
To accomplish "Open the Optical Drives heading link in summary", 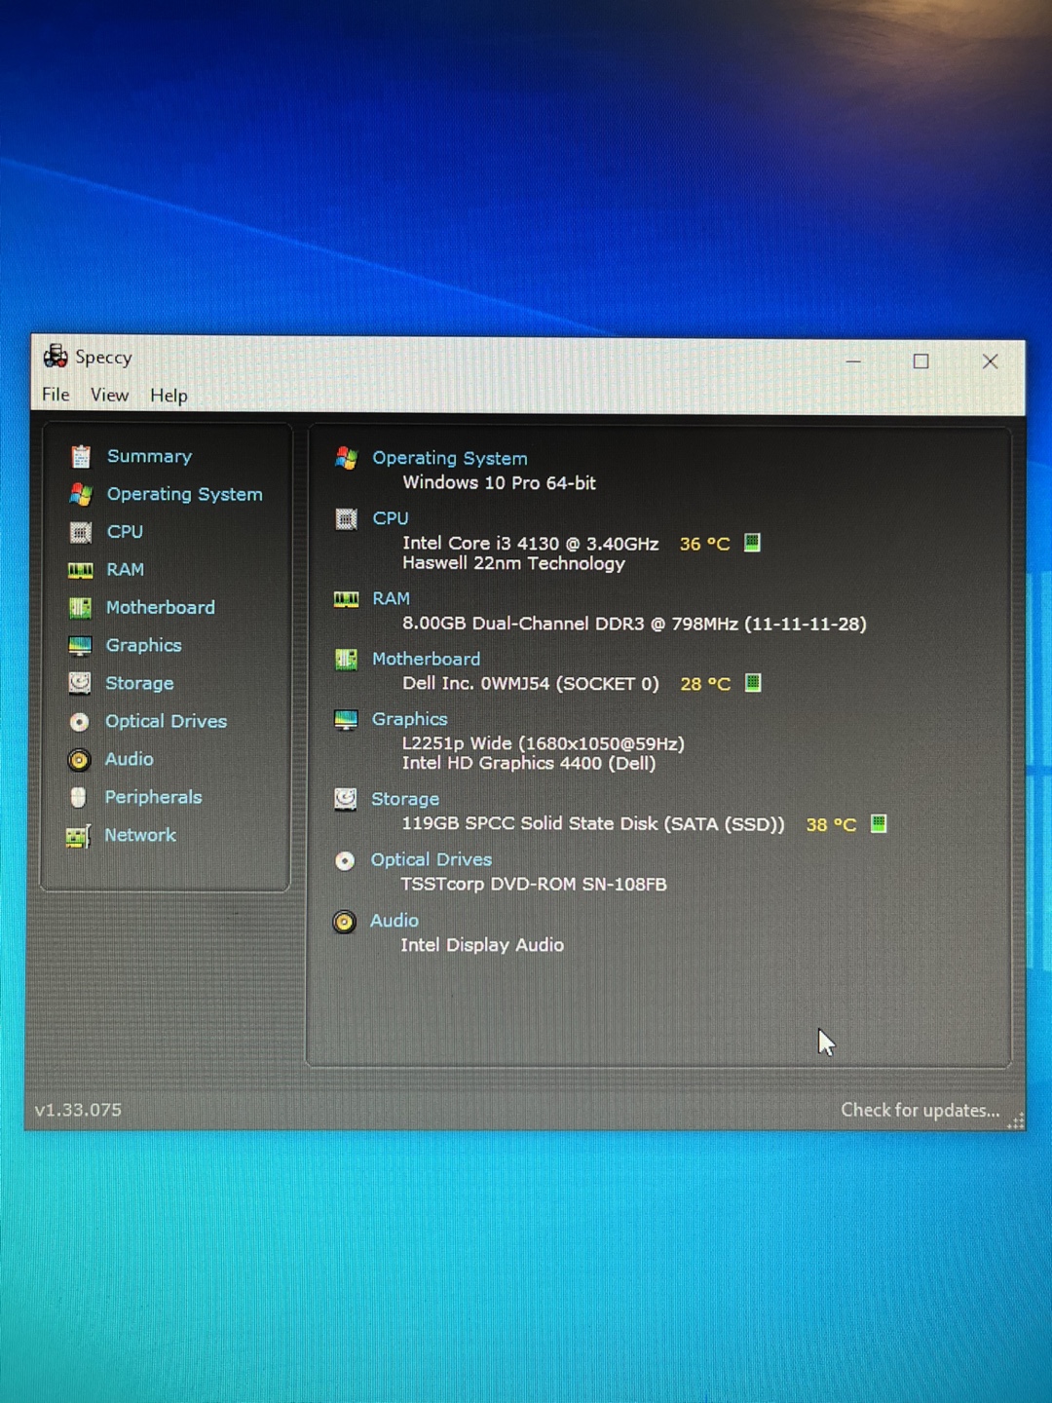I will [431, 859].
